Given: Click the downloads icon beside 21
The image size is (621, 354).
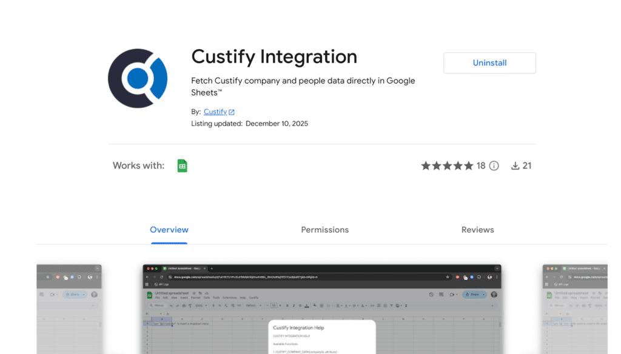Looking at the screenshot, I should click(515, 165).
